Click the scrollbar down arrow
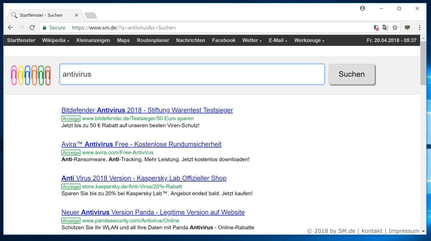The height and width of the screenshot is (241, 431). coord(423,231)
